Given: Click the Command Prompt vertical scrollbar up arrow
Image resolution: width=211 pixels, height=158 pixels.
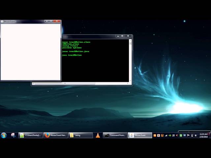Looking at the screenshot, I should (x=130, y=40).
